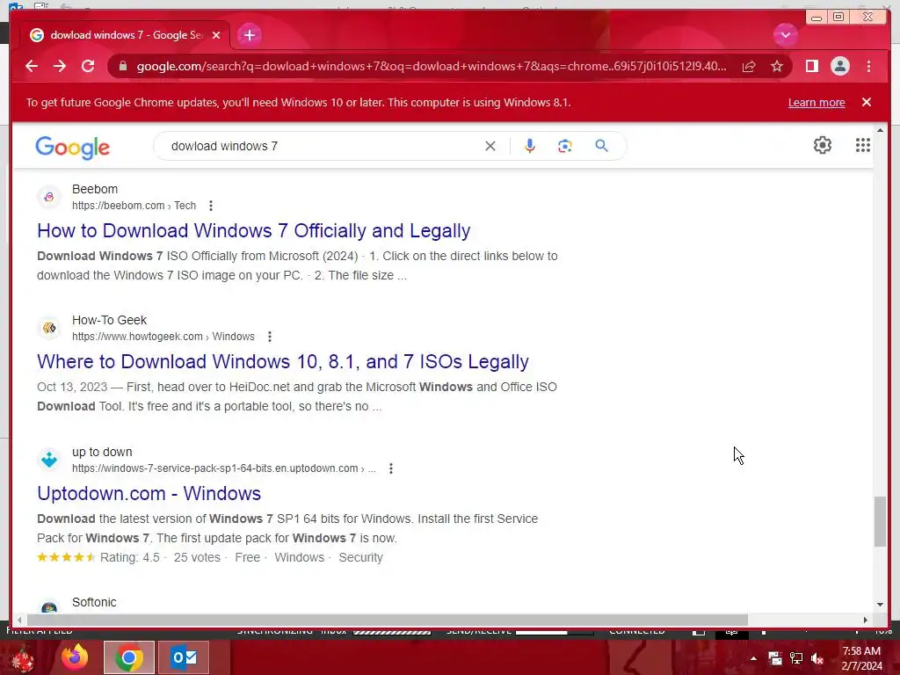Screen dimensions: 900x675
Task: Search by image using the lens icon
Action: [x=565, y=146]
